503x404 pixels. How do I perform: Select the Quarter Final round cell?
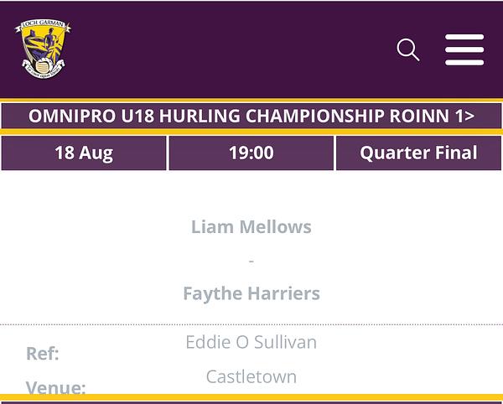pyautogui.click(x=418, y=153)
